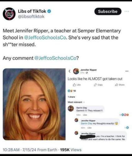
Task: Like Darrin Clay's comment
Action: coord(85,115)
